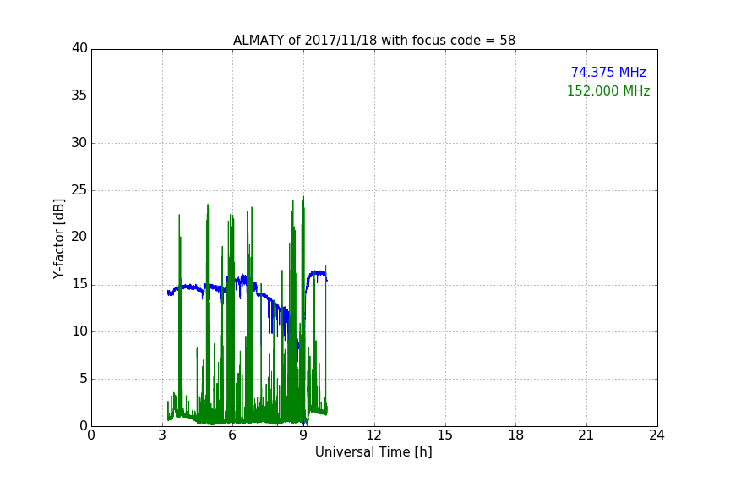Click the green '152.000 MHz' legend label

[608, 90]
